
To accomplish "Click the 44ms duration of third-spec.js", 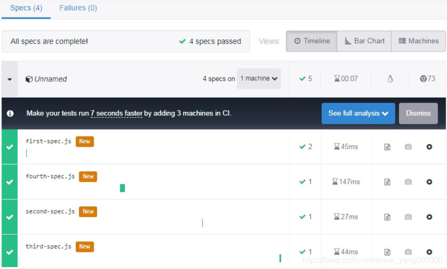I will pos(346,252).
